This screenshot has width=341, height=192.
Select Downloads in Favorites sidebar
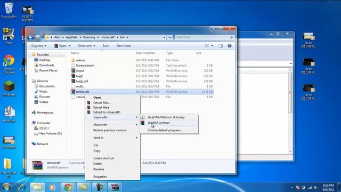pos(46,65)
